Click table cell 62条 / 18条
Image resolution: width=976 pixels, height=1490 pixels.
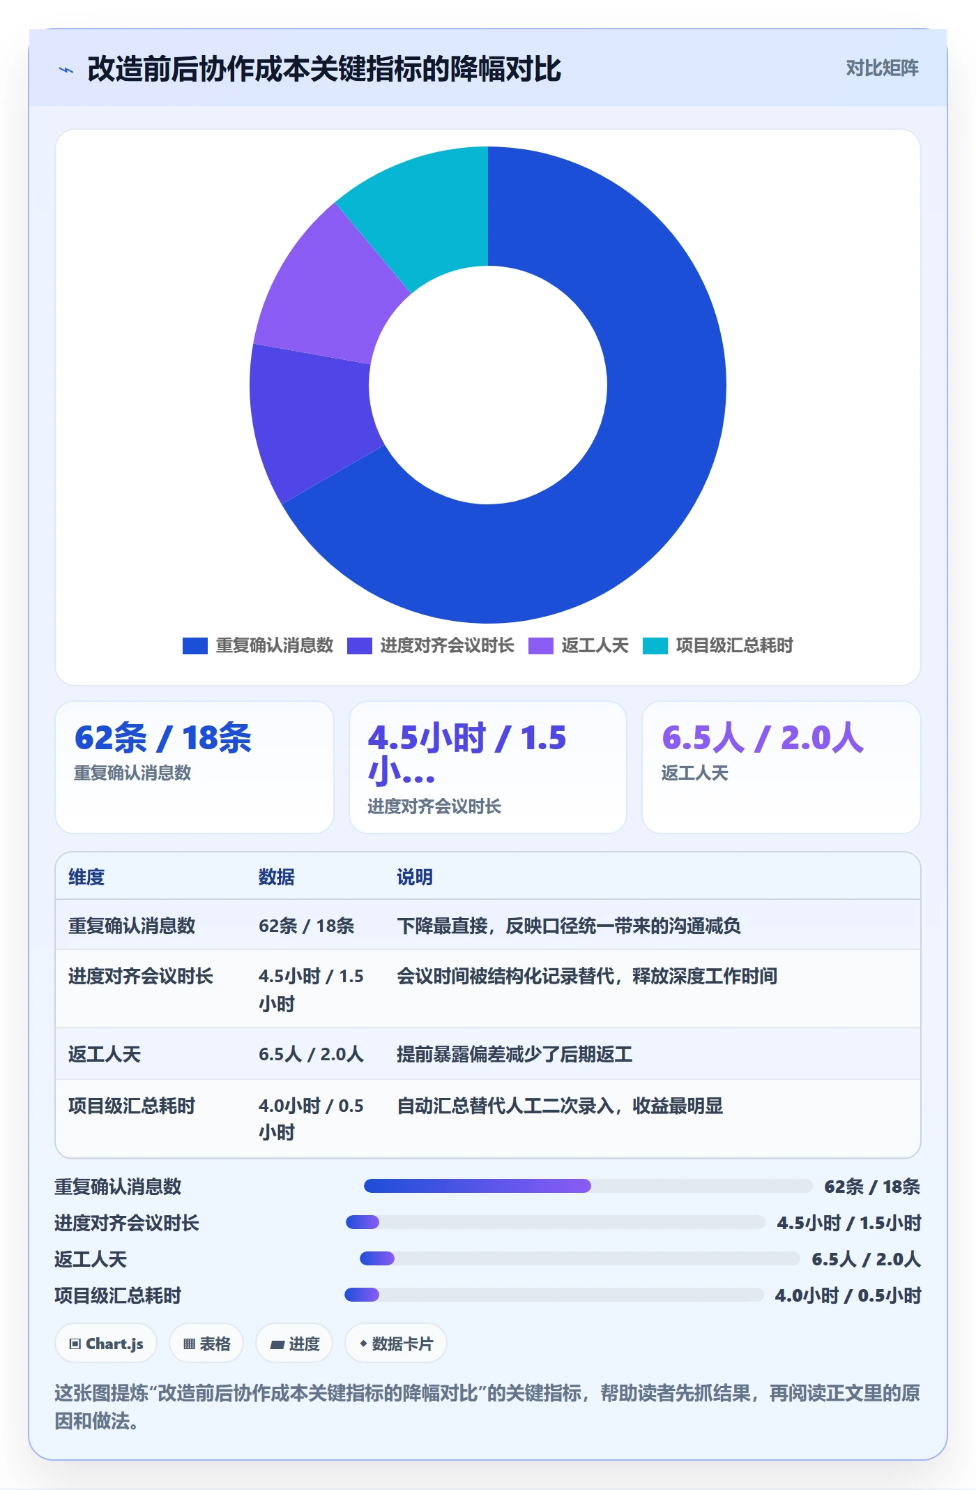(307, 926)
